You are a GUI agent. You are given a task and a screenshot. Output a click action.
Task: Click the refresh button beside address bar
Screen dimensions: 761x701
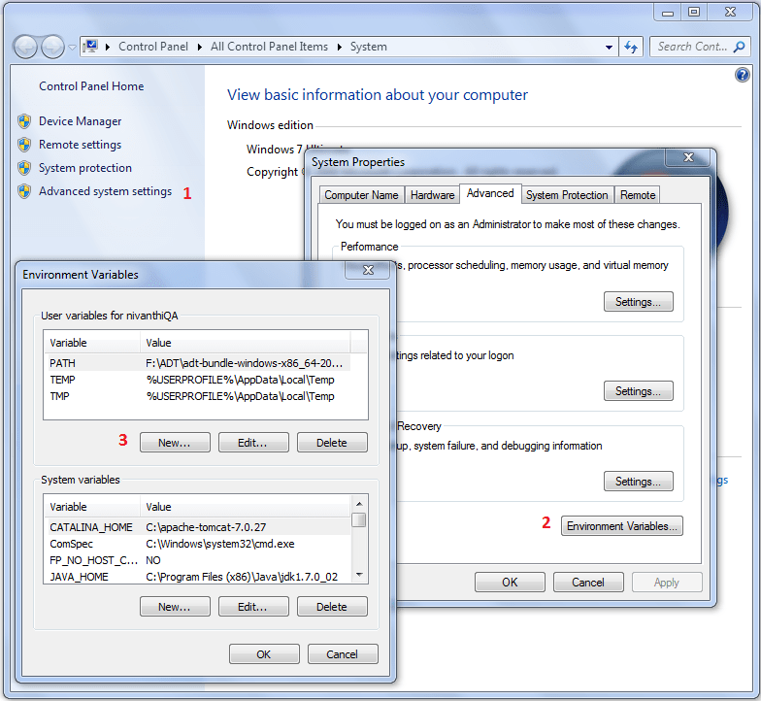pos(631,47)
